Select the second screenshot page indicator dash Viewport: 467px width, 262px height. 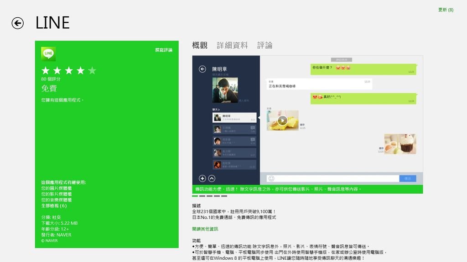pos(202,196)
